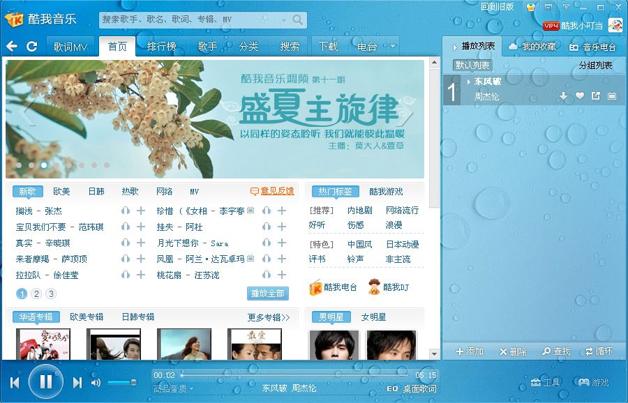Skip to the previous track
628x403 pixels.
click(15, 383)
